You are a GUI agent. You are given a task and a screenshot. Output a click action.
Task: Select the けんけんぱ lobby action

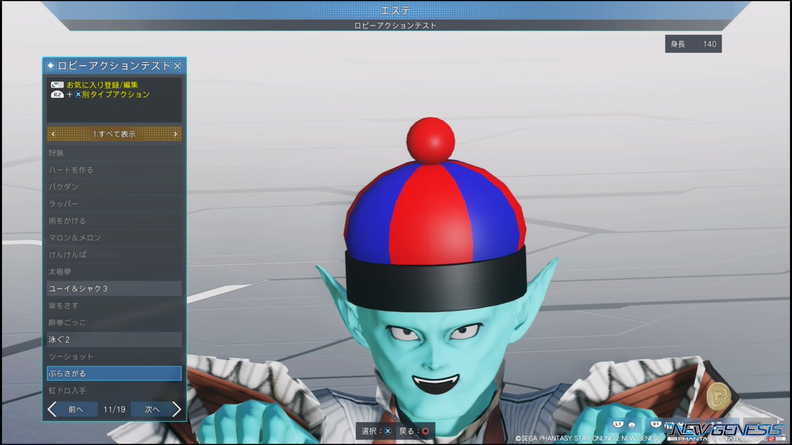coord(114,254)
